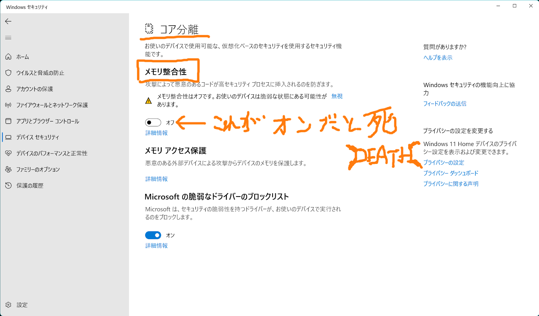Minimize the Windows セキュリティ window
Screen dimensions: 539x316
(x=498, y=6)
